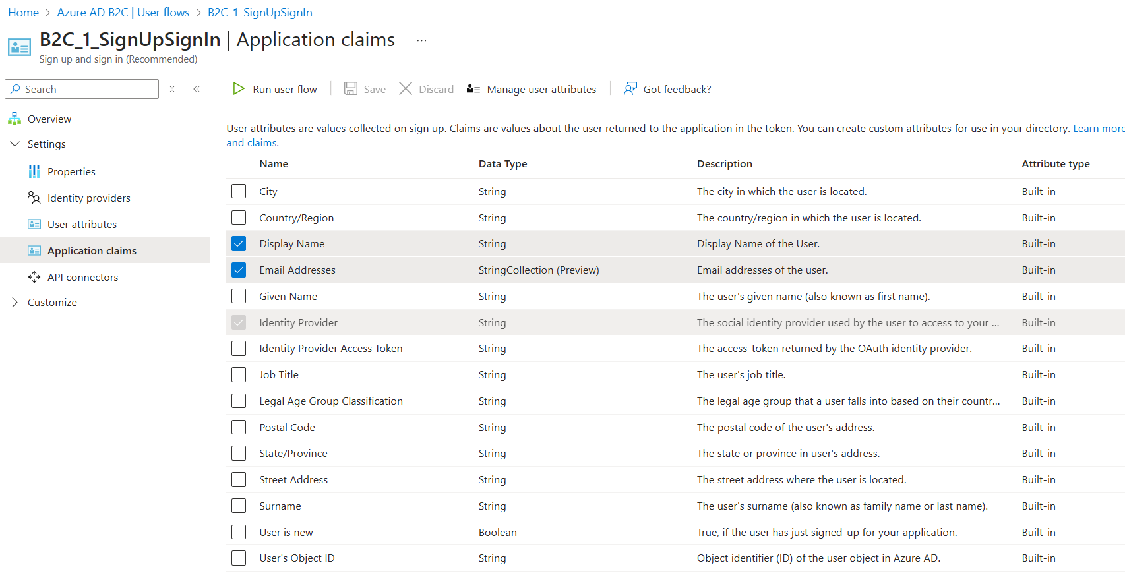Viewport: 1125px width, 588px height.
Task: Navigate to Azure AD B2C User flows breadcrumb
Action: tap(123, 13)
